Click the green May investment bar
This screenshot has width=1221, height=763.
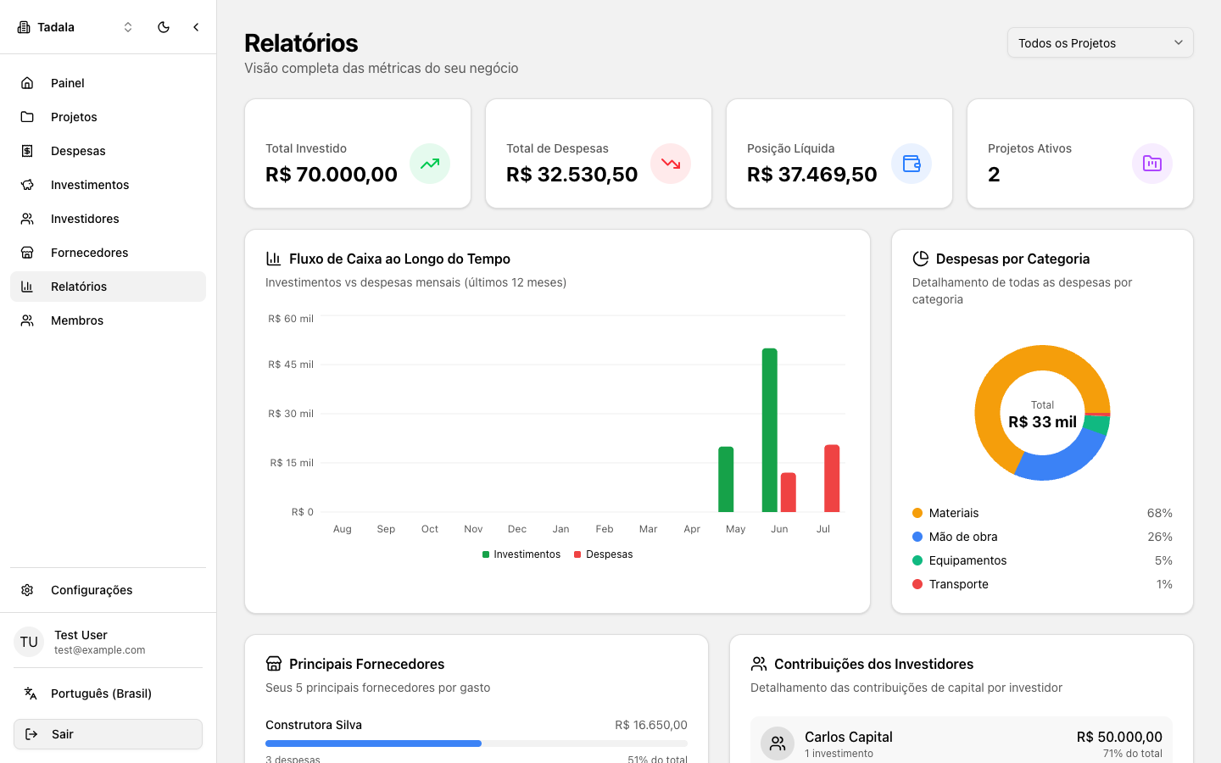point(726,479)
